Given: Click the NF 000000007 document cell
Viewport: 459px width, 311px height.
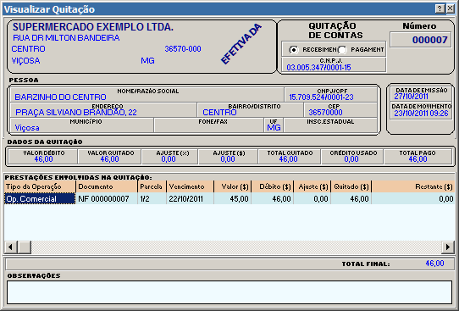Looking at the screenshot, I should point(107,199).
